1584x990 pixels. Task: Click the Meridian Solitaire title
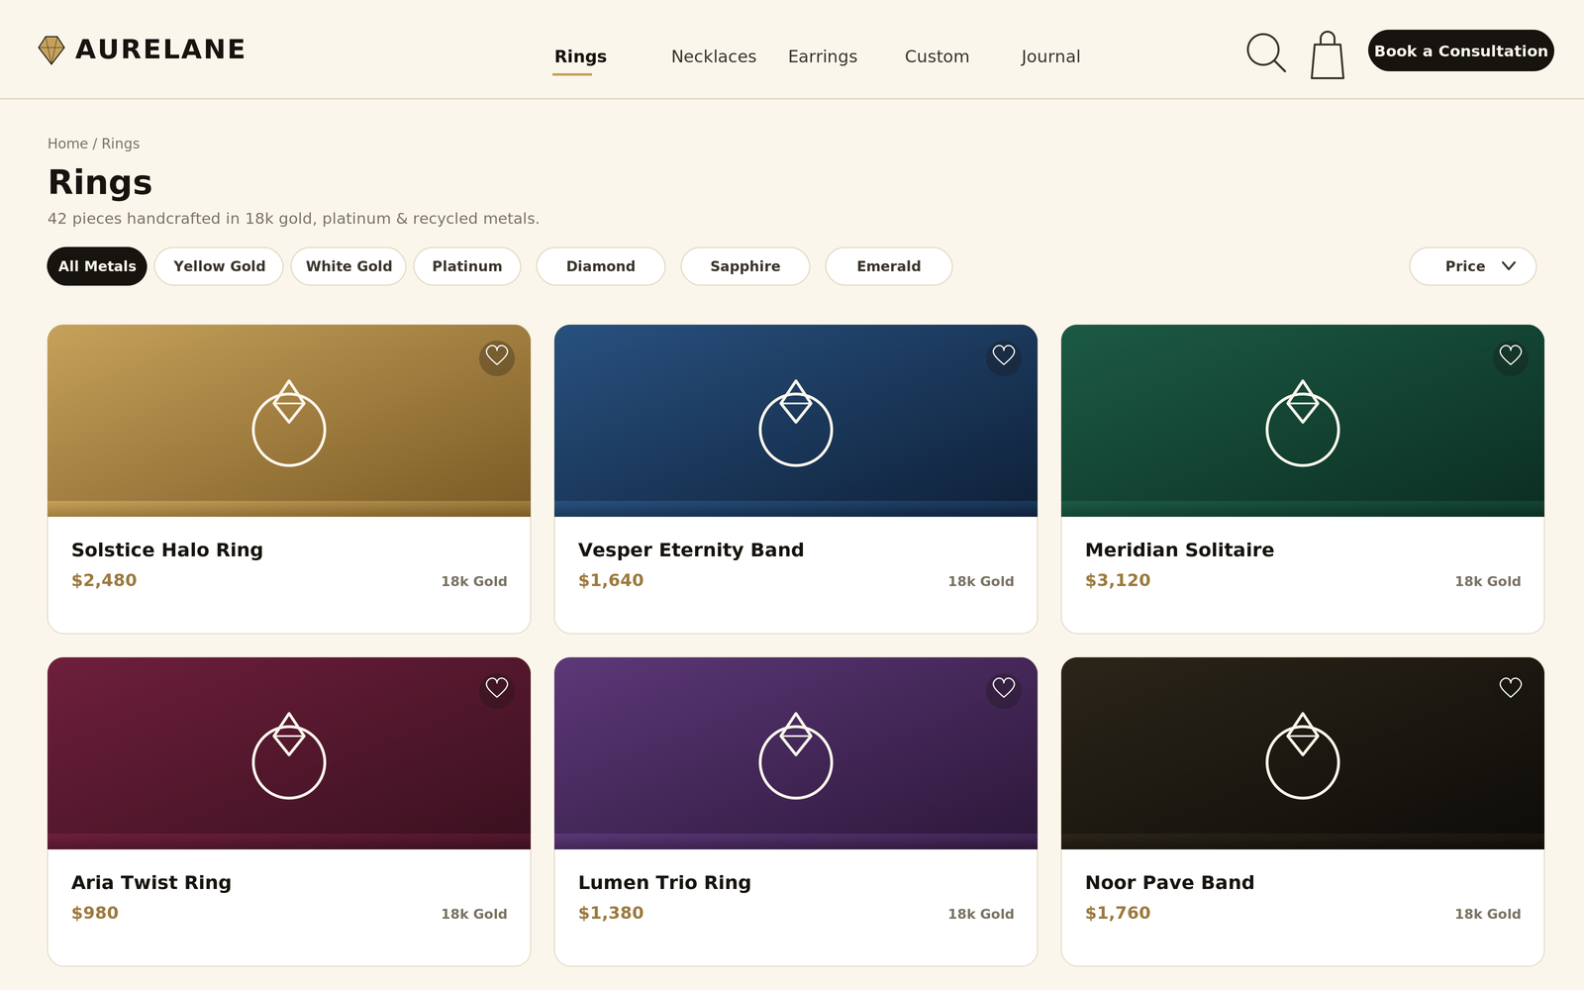(1180, 549)
